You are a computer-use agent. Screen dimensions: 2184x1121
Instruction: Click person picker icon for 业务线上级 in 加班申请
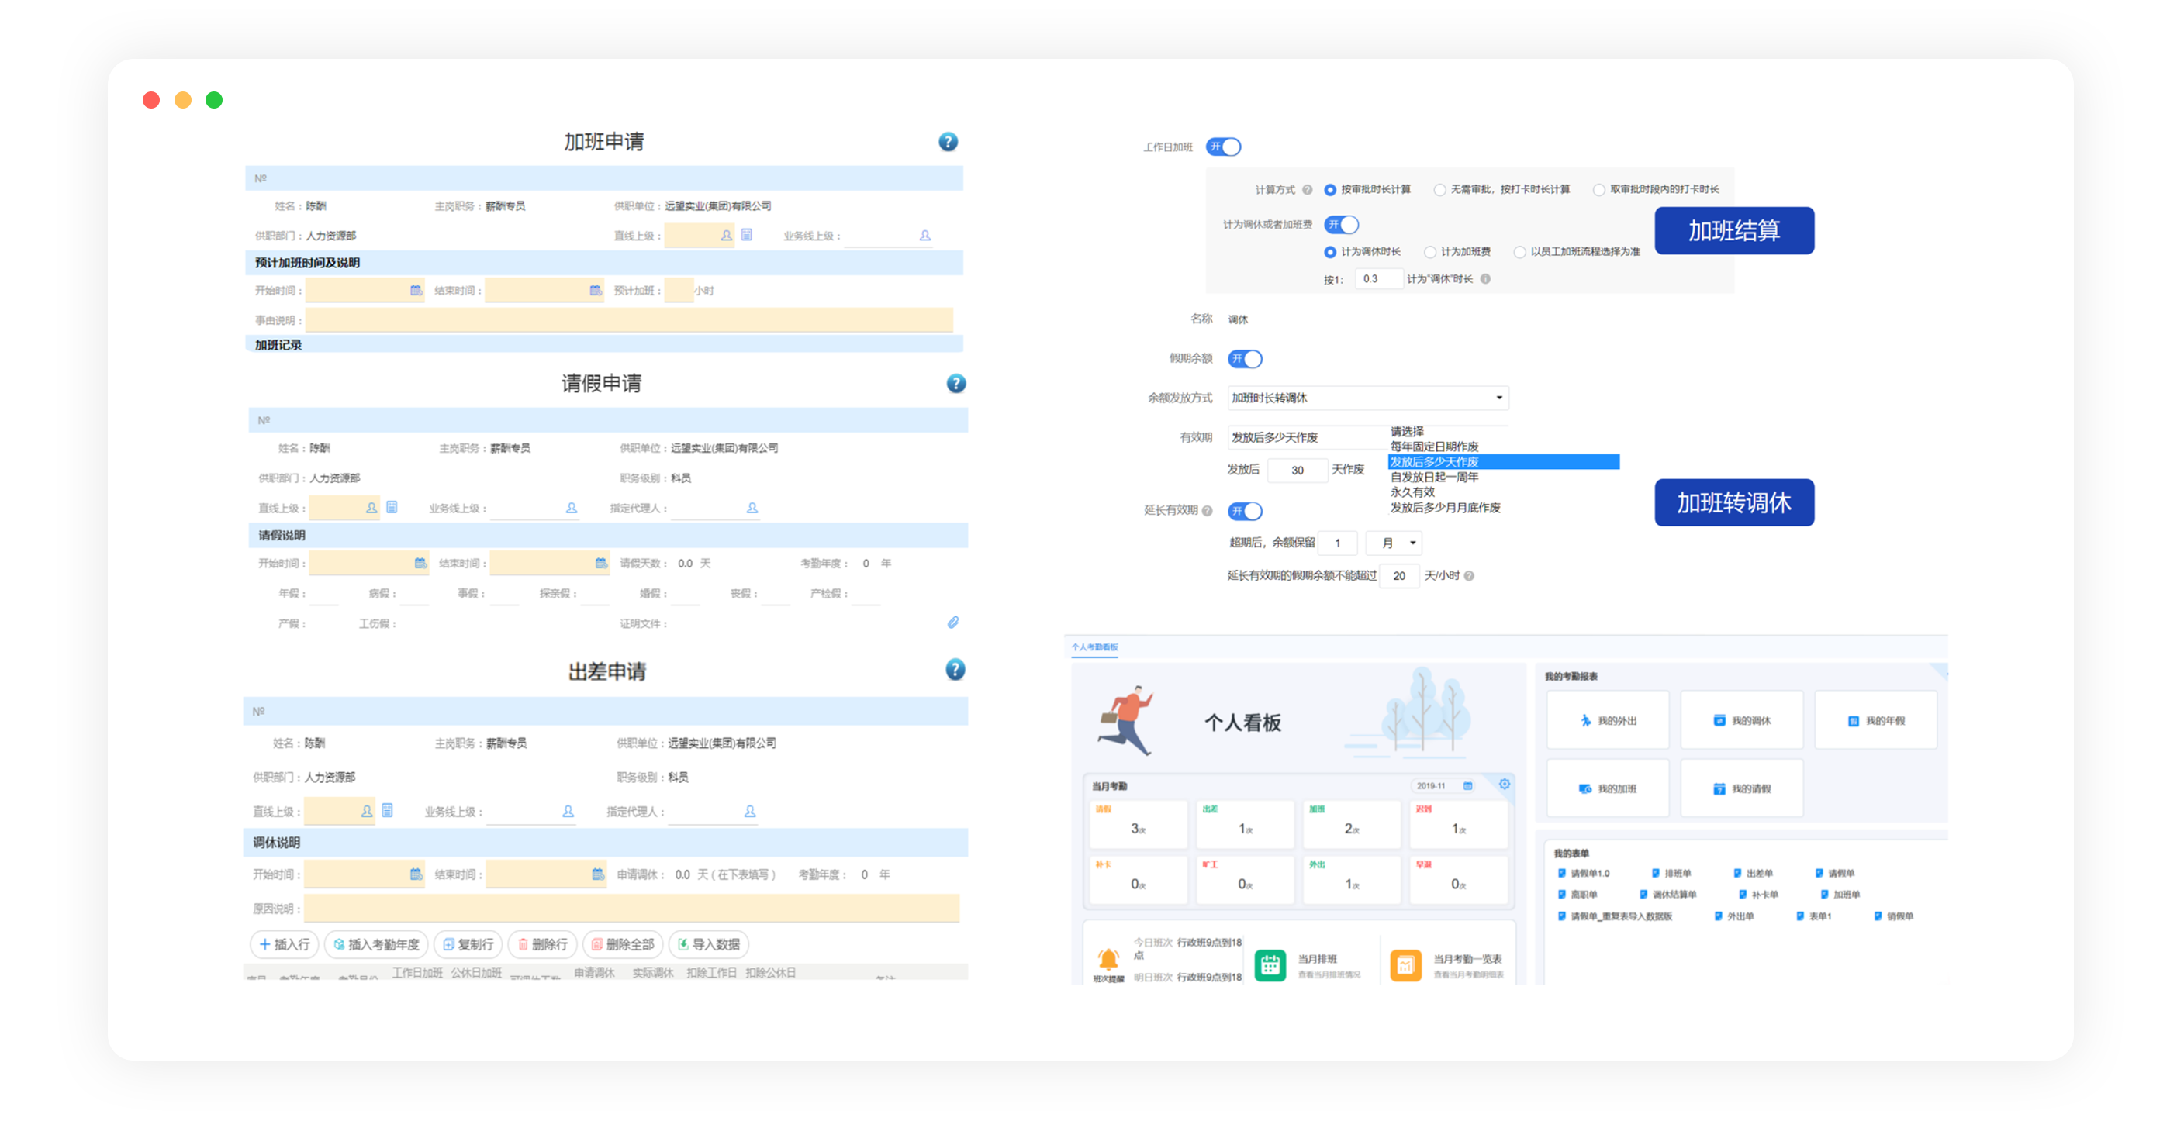[924, 236]
